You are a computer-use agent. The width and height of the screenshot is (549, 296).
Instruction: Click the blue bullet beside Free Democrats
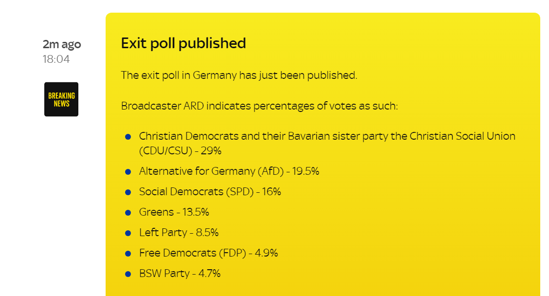coord(128,254)
